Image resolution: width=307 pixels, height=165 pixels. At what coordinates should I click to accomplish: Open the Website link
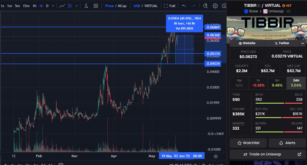coord(247,43)
